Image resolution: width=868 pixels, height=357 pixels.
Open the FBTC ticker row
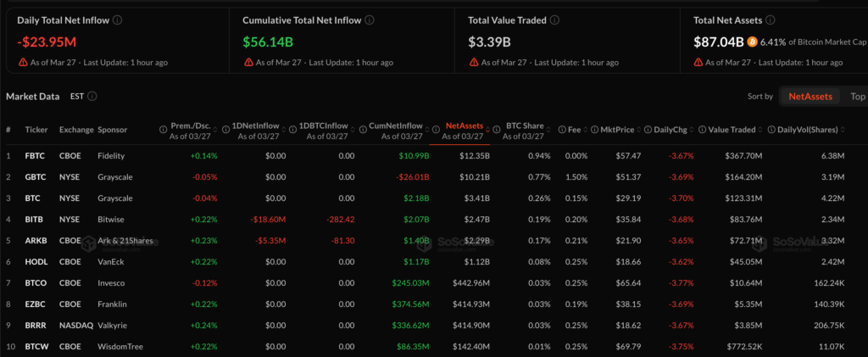(36, 156)
